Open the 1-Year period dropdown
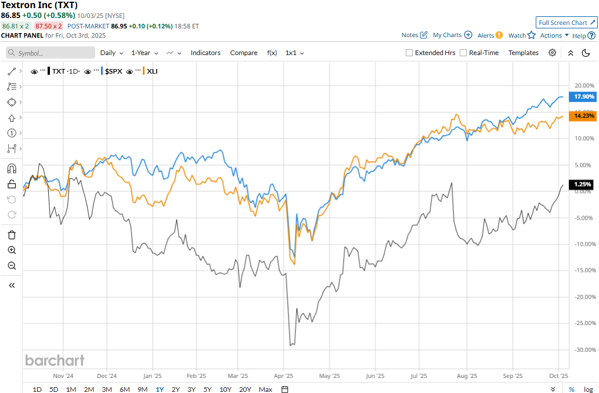The image size is (599, 393). 145,53
